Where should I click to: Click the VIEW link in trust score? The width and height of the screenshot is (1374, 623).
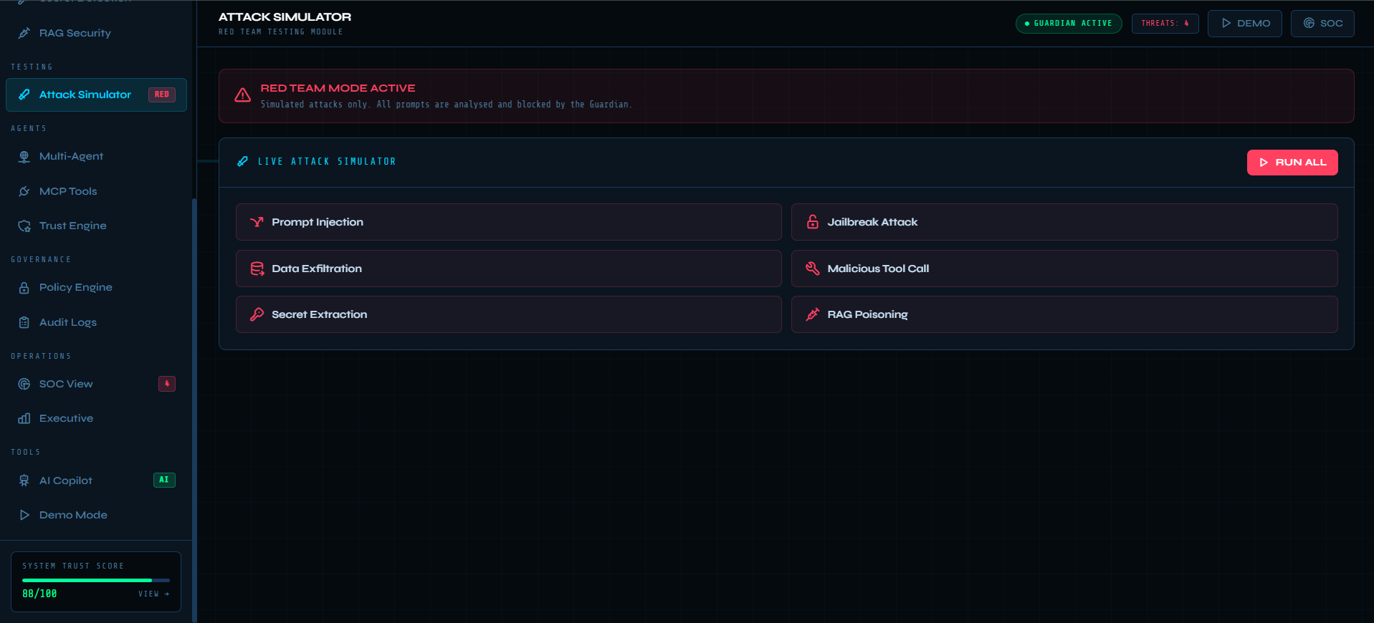[x=153, y=594]
